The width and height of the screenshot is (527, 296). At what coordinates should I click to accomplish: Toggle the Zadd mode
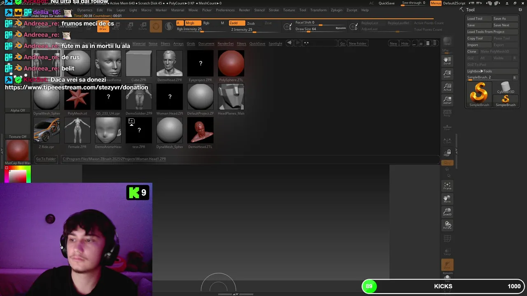point(236,23)
